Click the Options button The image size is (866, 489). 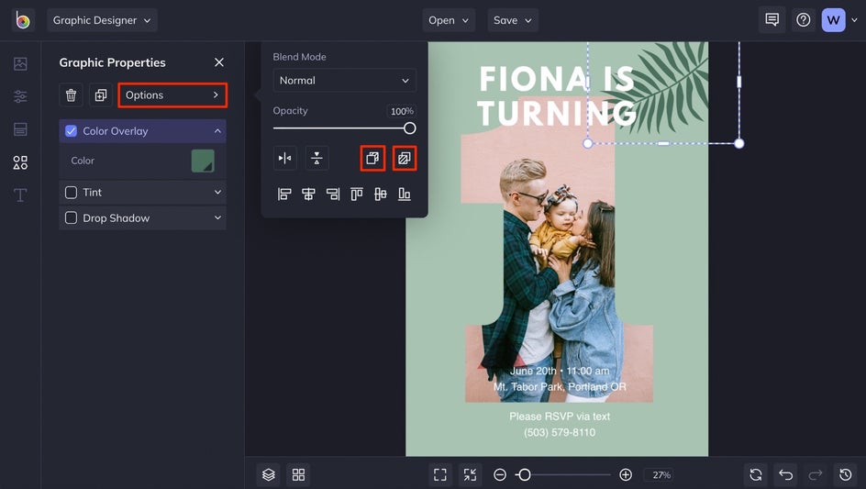172,95
